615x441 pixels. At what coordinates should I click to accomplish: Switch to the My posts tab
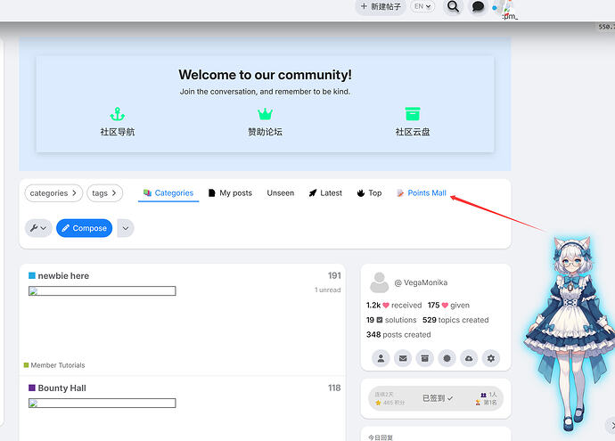(x=230, y=192)
